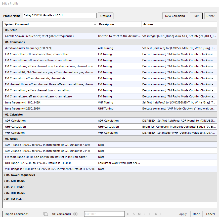Toggle the P filter letter
219x217 pixels.
150,214
